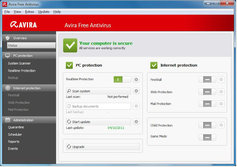Viewport: 237px width, 167px height.
Task: Select Status in the sidebar
Action: [31, 45]
